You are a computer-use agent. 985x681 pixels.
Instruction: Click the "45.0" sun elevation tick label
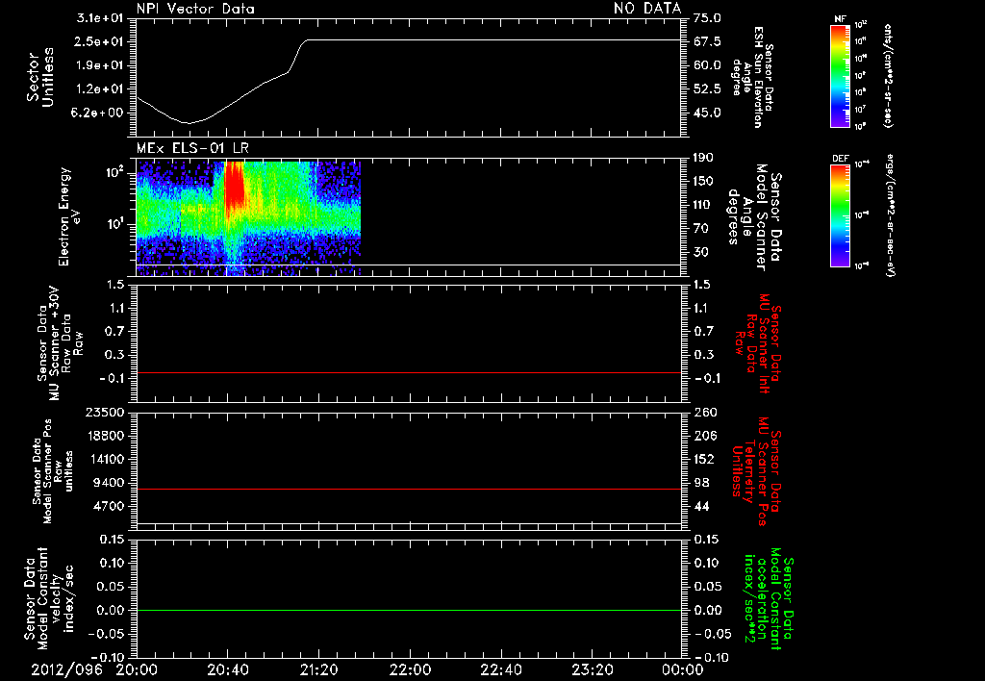click(707, 113)
